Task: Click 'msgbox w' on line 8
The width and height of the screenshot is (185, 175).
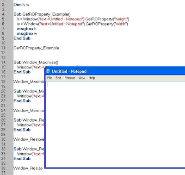Action: tap(27, 33)
